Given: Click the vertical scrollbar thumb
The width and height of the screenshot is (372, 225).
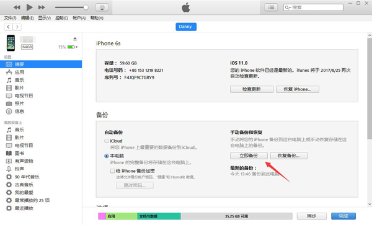Looking at the screenshot, I should click(370, 88).
